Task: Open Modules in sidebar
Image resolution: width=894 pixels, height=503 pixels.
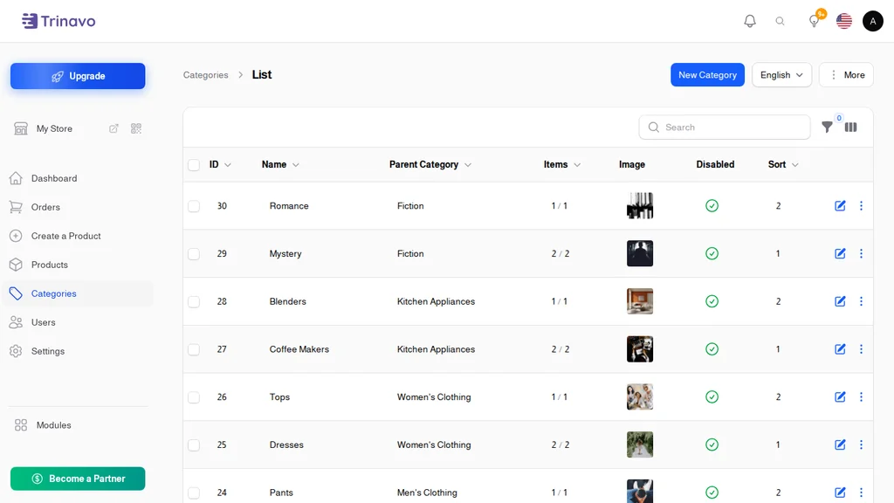Action: 53,425
